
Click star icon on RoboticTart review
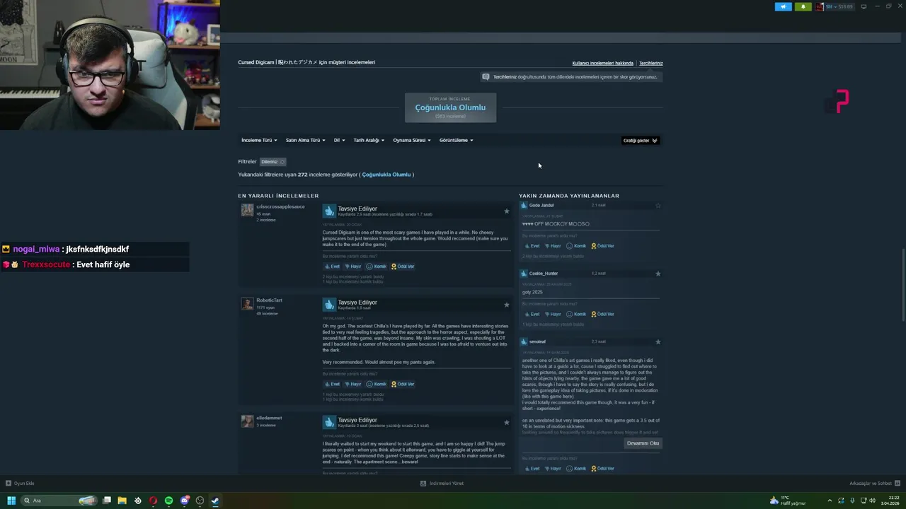(506, 305)
